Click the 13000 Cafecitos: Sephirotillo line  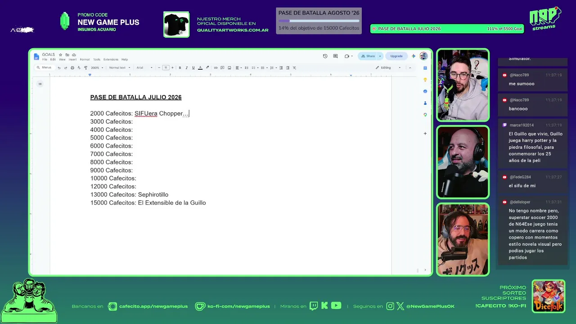point(129,195)
